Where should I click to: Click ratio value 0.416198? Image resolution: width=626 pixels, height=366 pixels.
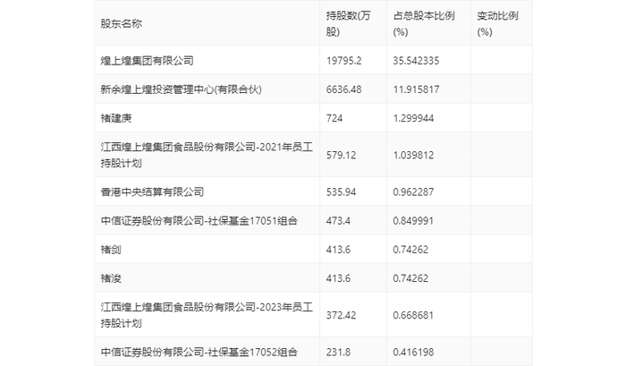pyautogui.click(x=413, y=352)
